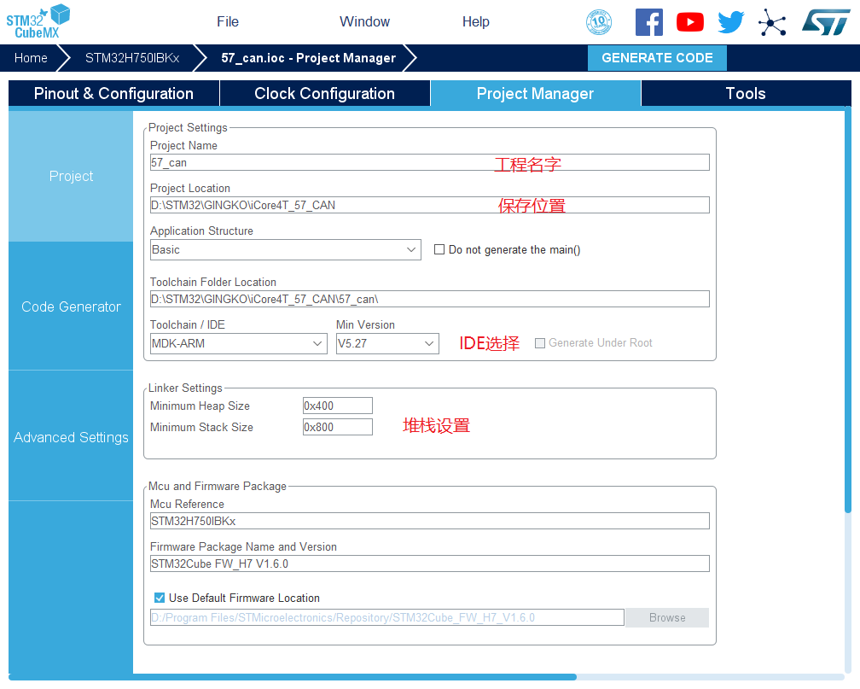Screen dimensions: 860x689
Task: Click the Browse firmware location button
Action: 667,618
